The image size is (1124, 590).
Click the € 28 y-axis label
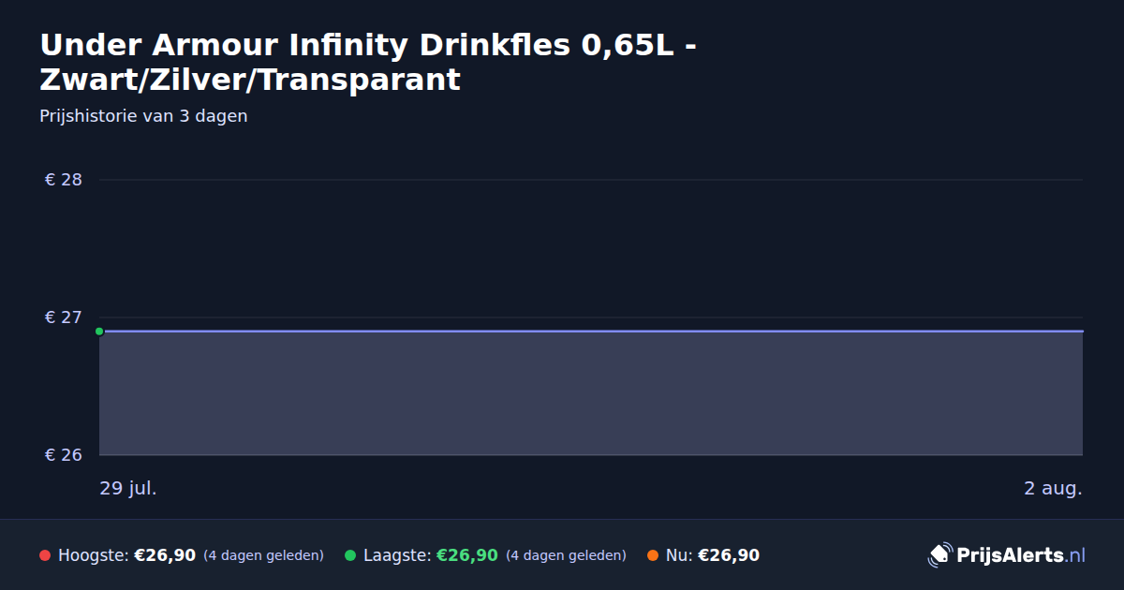pyautogui.click(x=64, y=180)
